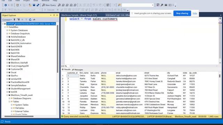Close the Object Explorer panel
This screenshot has width=223, height=125.
[57, 15]
